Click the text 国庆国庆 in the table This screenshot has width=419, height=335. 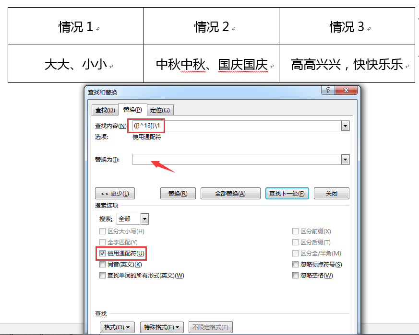pyautogui.click(x=243, y=65)
